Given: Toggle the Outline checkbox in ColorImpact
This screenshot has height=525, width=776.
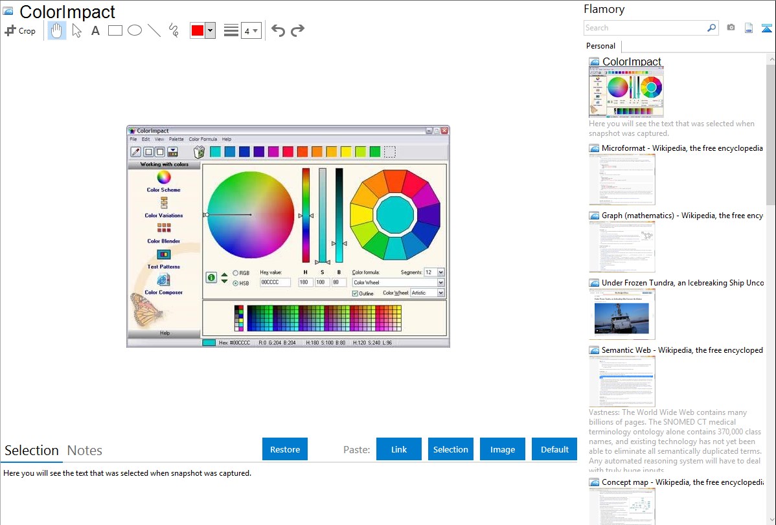Looking at the screenshot, I should click(x=355, y=293).
